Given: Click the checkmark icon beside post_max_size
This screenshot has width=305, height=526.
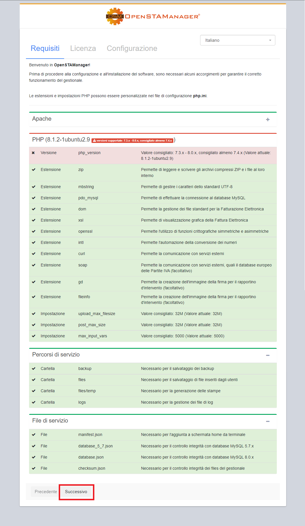Looking at the screenshot, I should point(34,325).
